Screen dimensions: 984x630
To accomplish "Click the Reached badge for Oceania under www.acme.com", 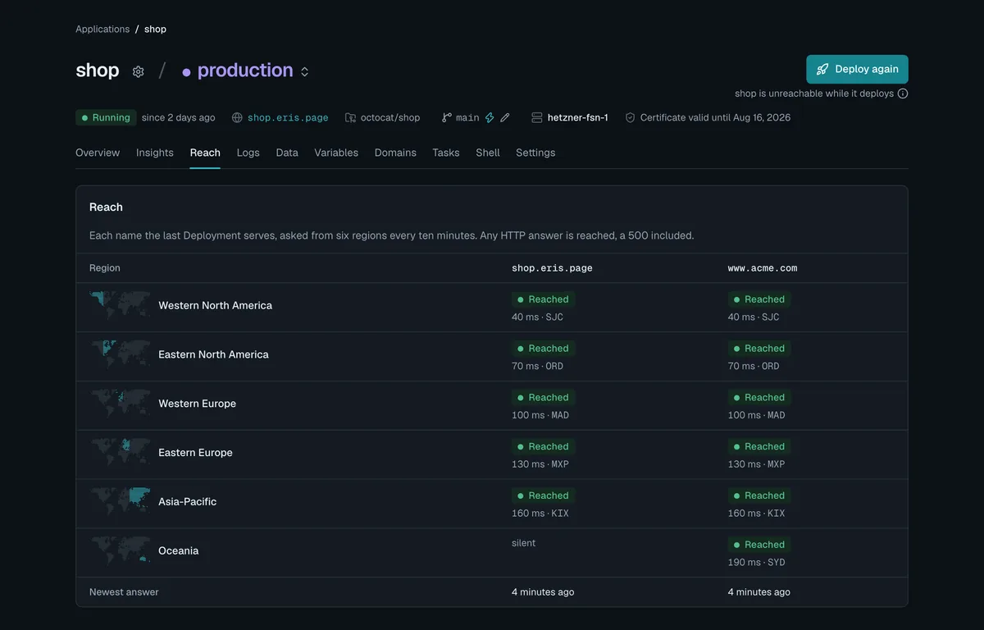I will coord(759,545).
